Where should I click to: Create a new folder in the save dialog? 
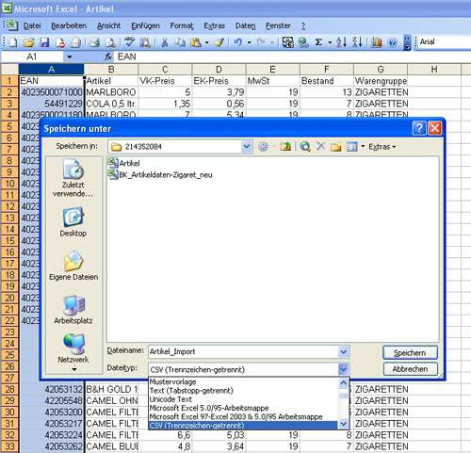click(336, 147)
